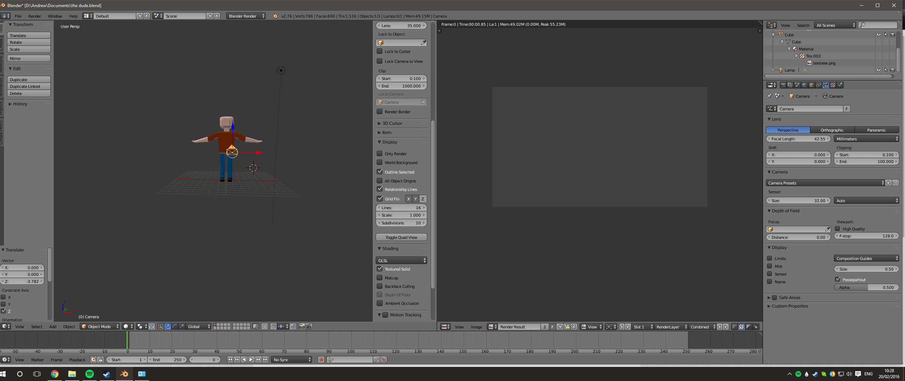Open the Help menu

pyautogui.click(x=73, y=16)
